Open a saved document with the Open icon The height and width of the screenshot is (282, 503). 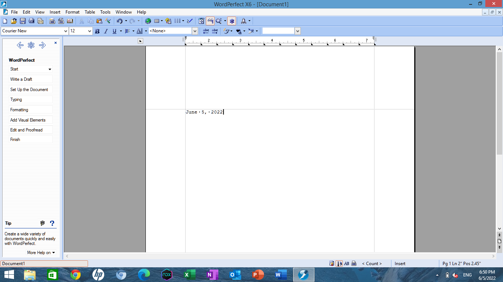click(14, 21)
